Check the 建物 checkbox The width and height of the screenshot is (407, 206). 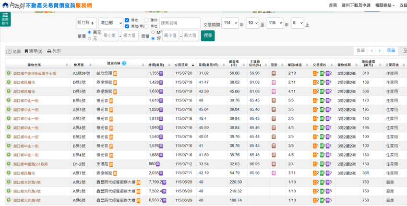point(147,20)
